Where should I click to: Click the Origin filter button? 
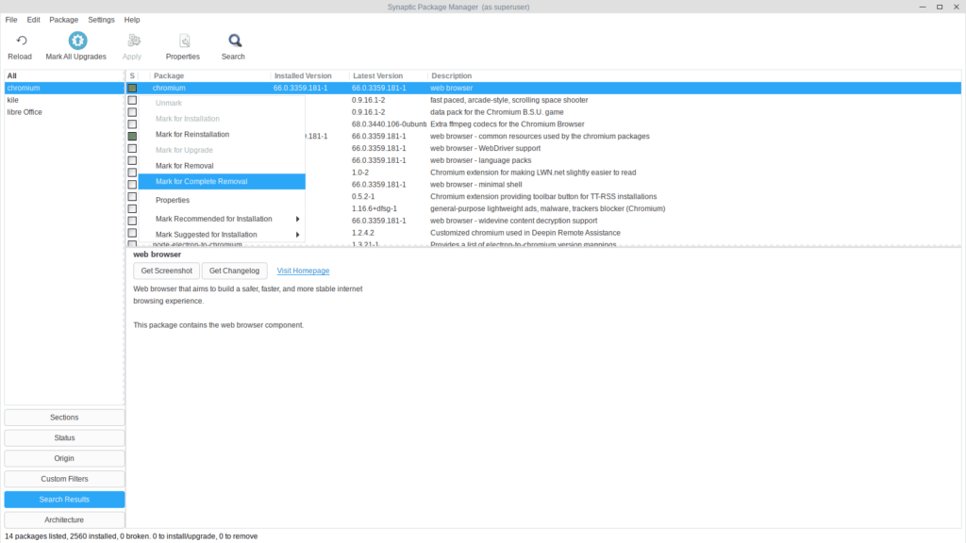click(64, 459)
